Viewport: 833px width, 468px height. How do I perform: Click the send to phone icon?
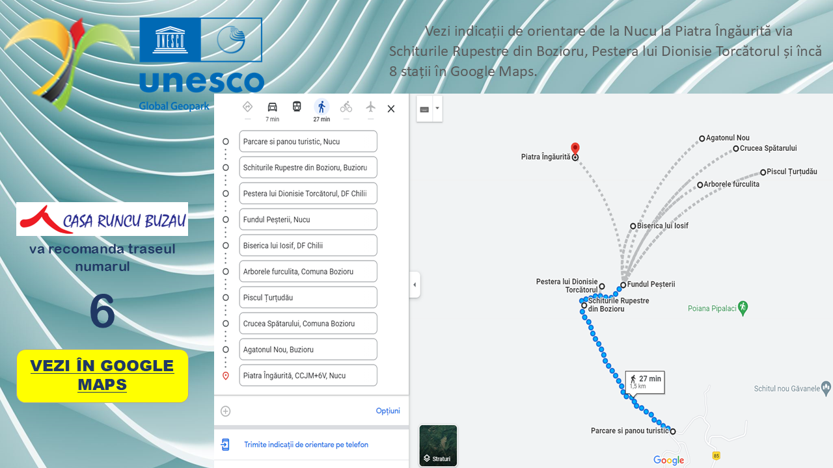coord(225,445)
